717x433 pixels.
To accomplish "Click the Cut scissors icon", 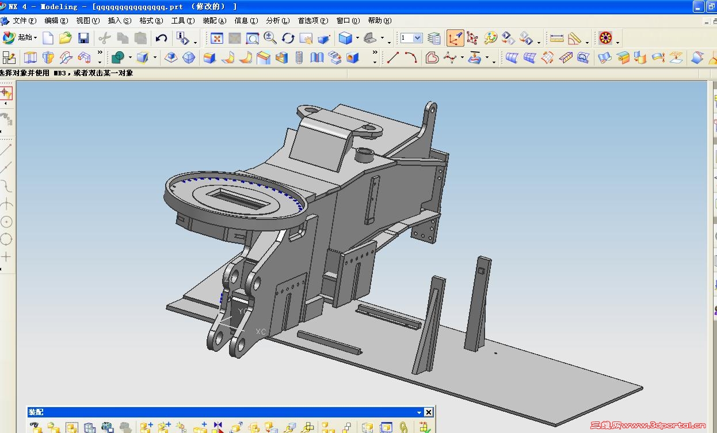I will [104, 39].
